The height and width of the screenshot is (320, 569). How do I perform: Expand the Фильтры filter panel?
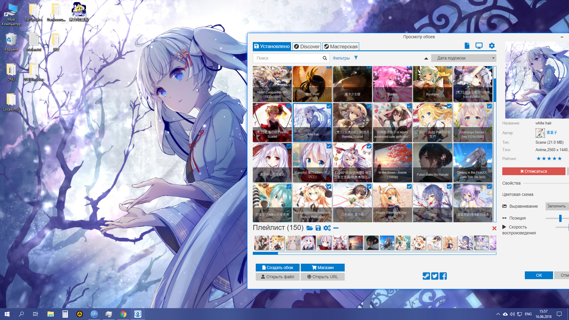point(341,58)
